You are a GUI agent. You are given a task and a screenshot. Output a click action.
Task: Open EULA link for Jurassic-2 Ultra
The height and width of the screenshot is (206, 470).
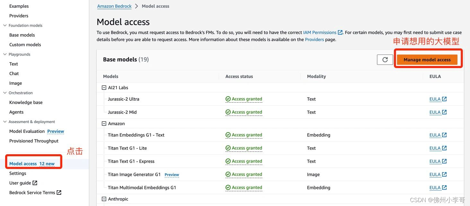click(x=435, y=99)
